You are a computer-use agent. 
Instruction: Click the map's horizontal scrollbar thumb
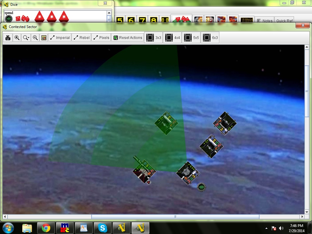click(175, 217)
